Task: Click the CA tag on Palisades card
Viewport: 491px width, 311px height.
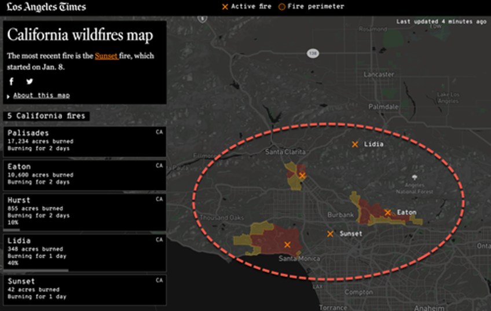Action: tap(159, 132)
